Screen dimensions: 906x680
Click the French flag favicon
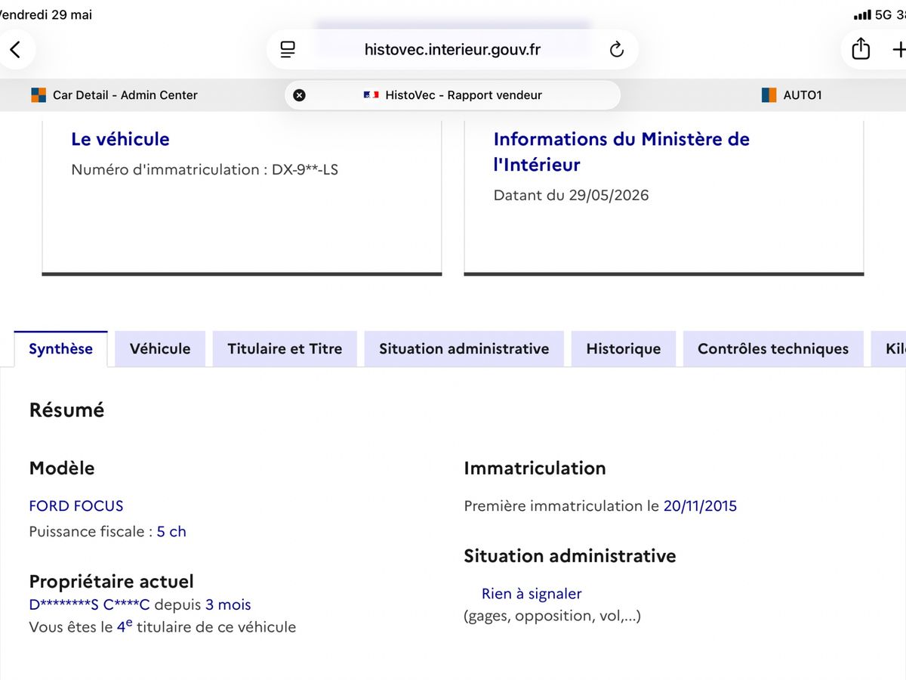pos(371,95)
